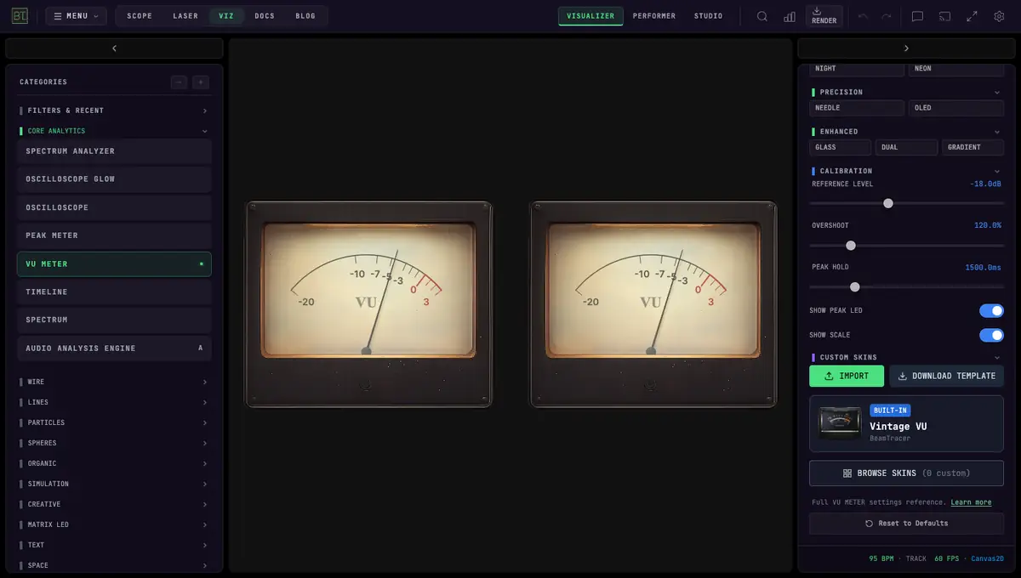
Task: Click the Download Template button
Action: click(947, 376)
